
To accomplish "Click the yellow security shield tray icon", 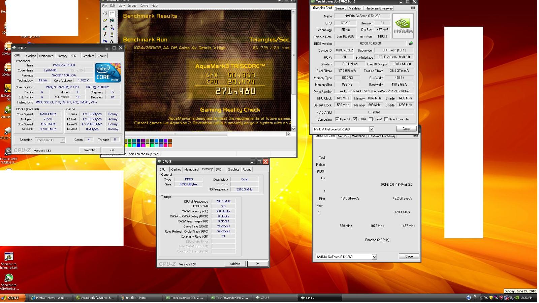I will pyautogui.click(x=491, y=298).
